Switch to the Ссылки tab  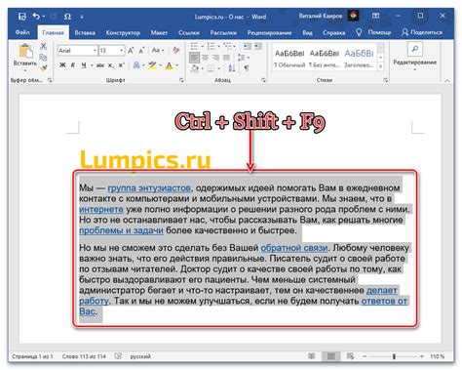coord(189,32)
